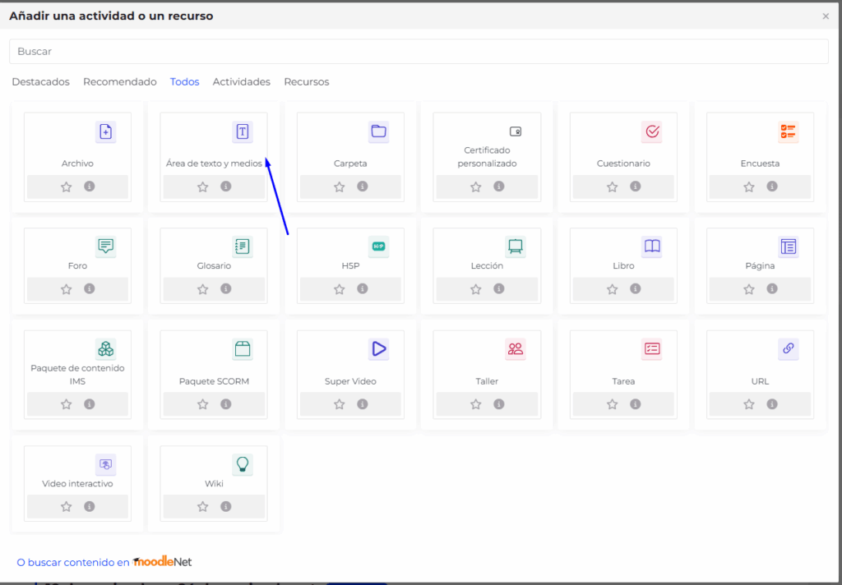This screenshot has height=585, width=842.
Task: Mark Glosario as a starred favorite
Action: point(203,289)
